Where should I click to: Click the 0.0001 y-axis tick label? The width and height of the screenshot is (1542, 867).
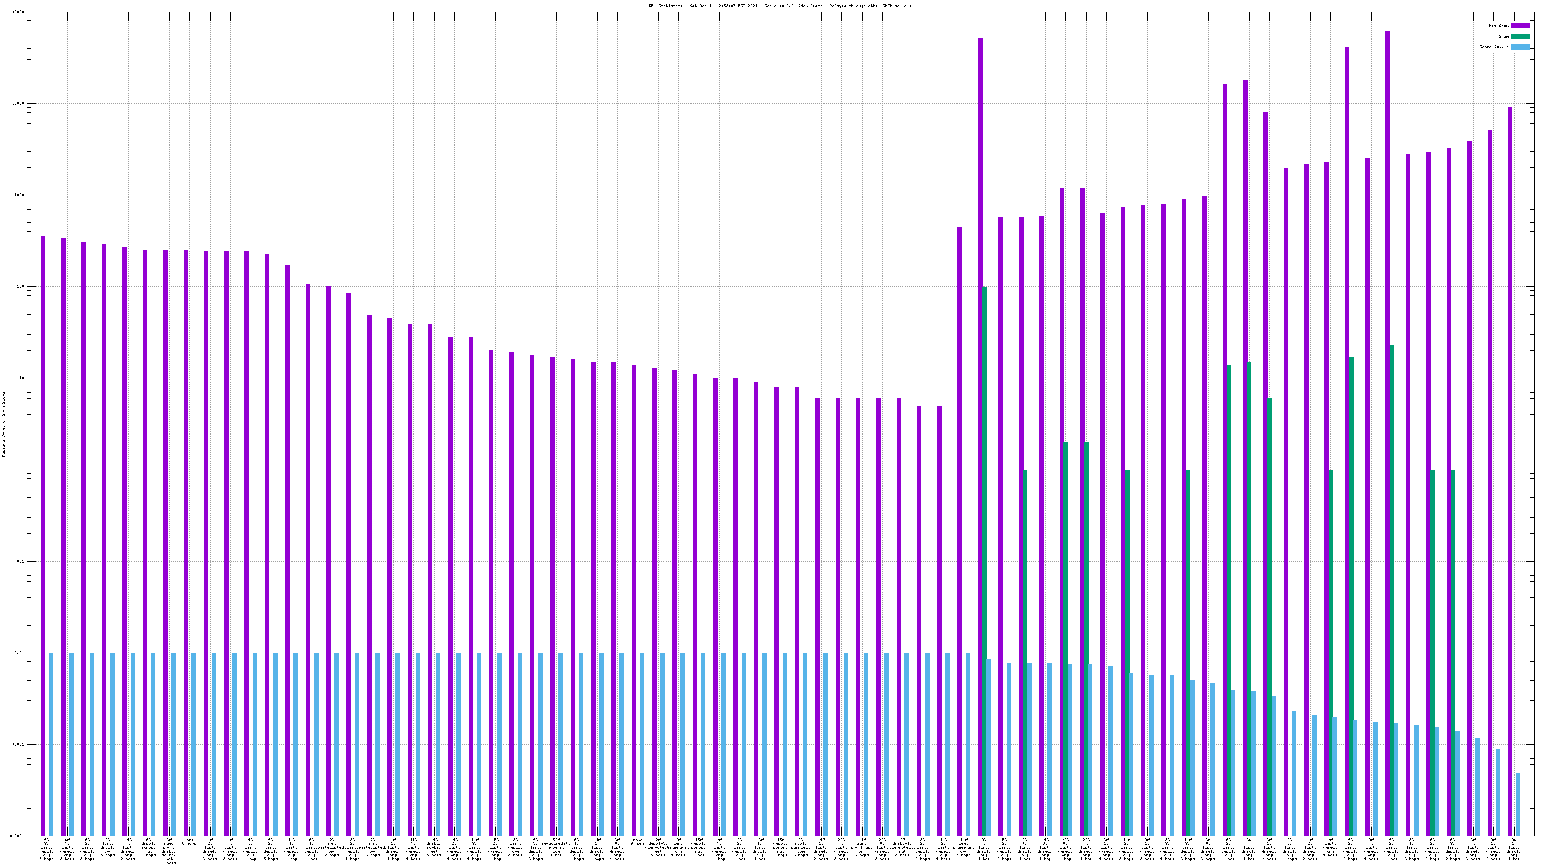[x=17, y=837]
